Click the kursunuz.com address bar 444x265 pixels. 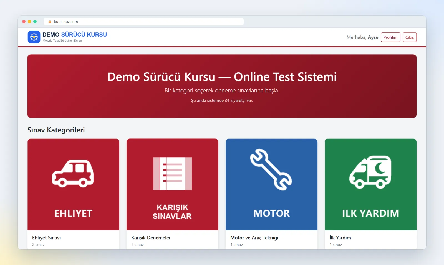(144, 22)
